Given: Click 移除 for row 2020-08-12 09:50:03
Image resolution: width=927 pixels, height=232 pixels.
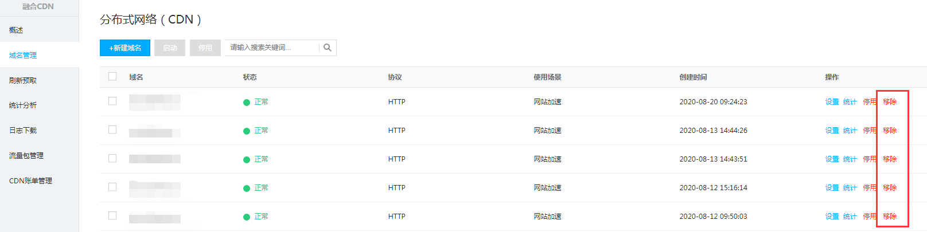Looking at the screenshot, I should 890,217.
